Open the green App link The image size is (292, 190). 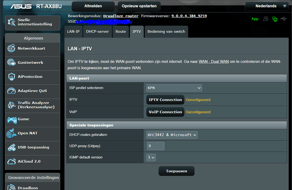[255, 19]
